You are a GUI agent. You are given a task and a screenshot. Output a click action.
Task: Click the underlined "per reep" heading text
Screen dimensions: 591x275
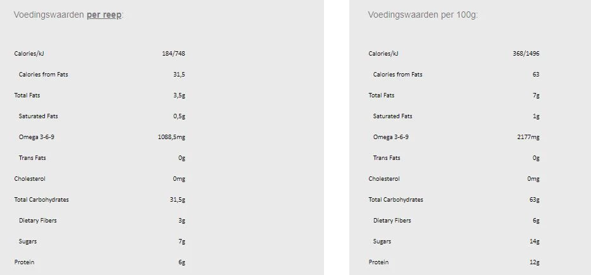(x=104, y=15)
